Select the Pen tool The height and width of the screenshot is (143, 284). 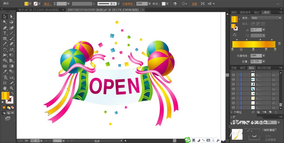point(5,28)
